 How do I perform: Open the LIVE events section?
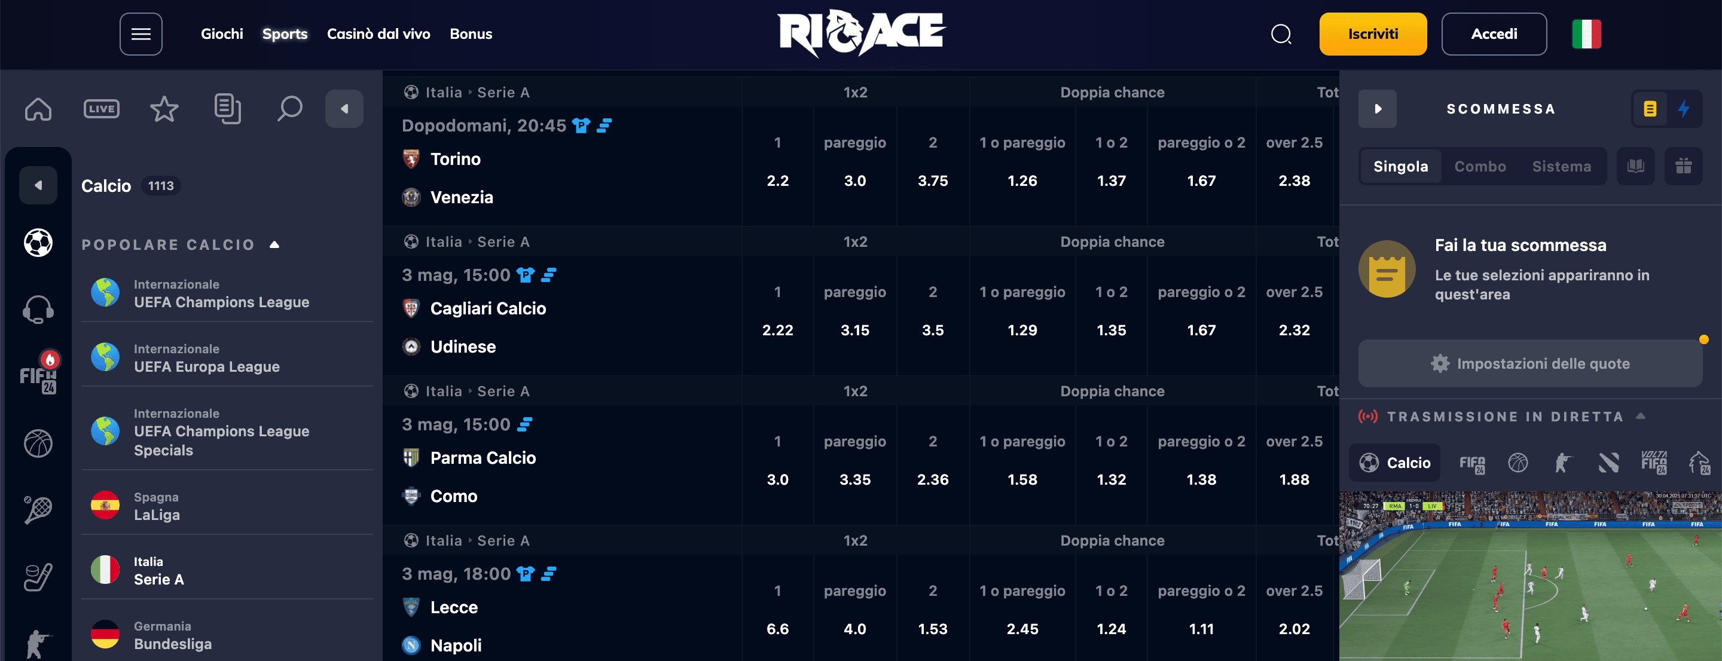pos(101,108)
